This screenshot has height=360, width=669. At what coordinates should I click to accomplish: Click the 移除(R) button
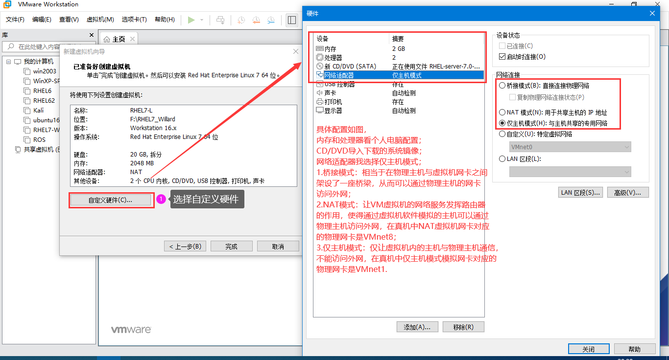pos(463,327)
